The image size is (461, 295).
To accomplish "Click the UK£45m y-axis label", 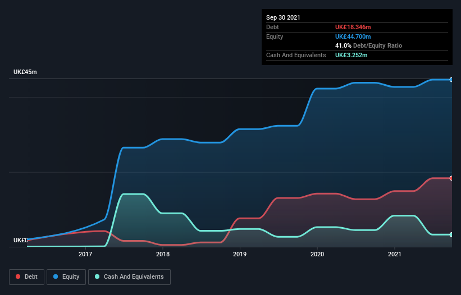I will [x=25, y=72].
